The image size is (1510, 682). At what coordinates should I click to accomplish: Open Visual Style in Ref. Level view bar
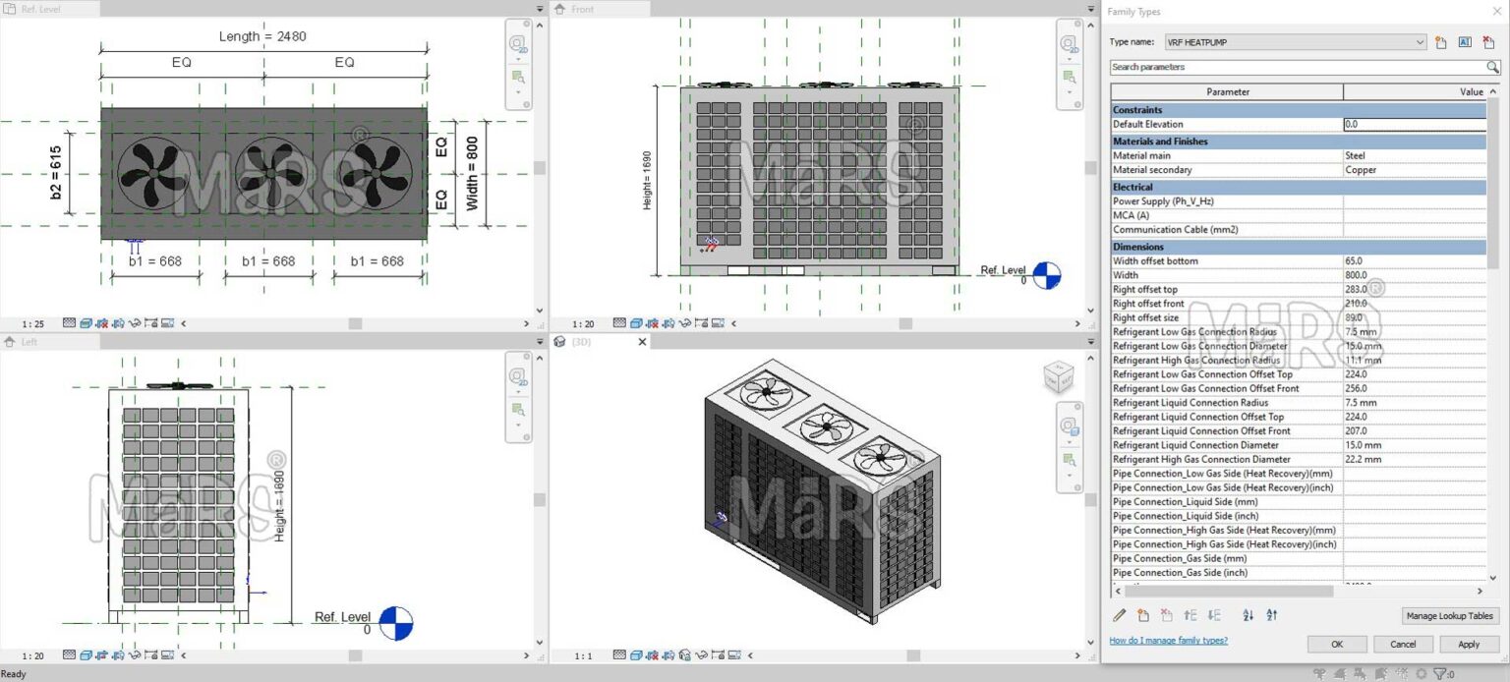(86, 322)
